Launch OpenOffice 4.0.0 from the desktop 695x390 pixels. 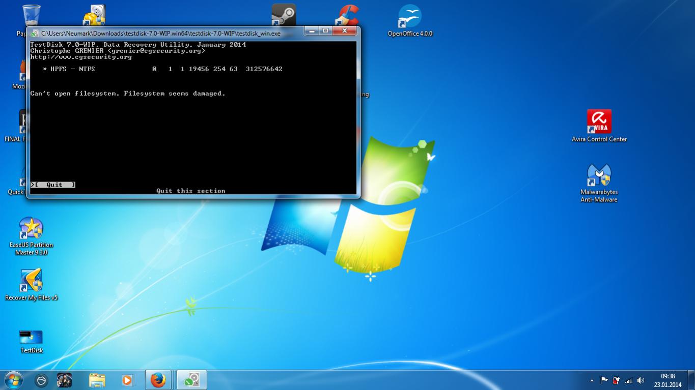[410, 20]
